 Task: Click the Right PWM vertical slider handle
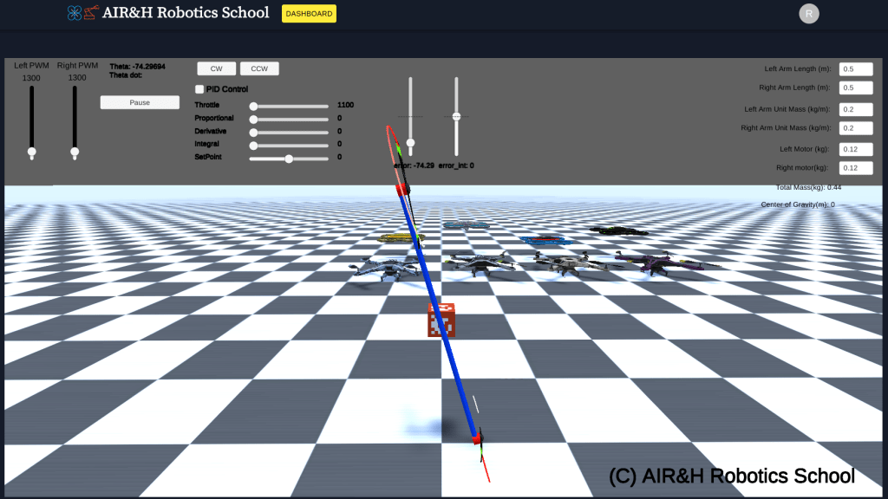point(75,153)
